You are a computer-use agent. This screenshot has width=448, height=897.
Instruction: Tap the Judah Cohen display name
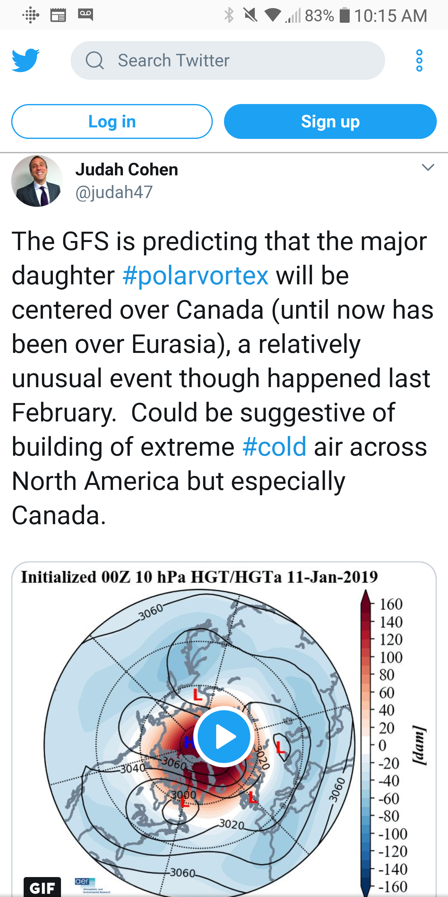127,169
